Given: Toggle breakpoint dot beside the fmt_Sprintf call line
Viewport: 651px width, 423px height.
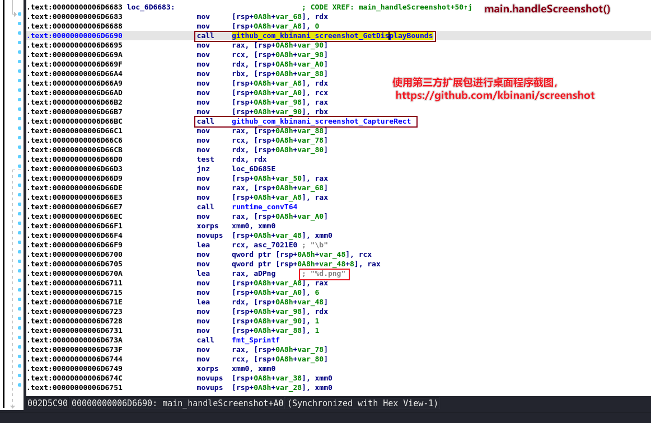Looking at the screenshot, I should pos(20,340).
